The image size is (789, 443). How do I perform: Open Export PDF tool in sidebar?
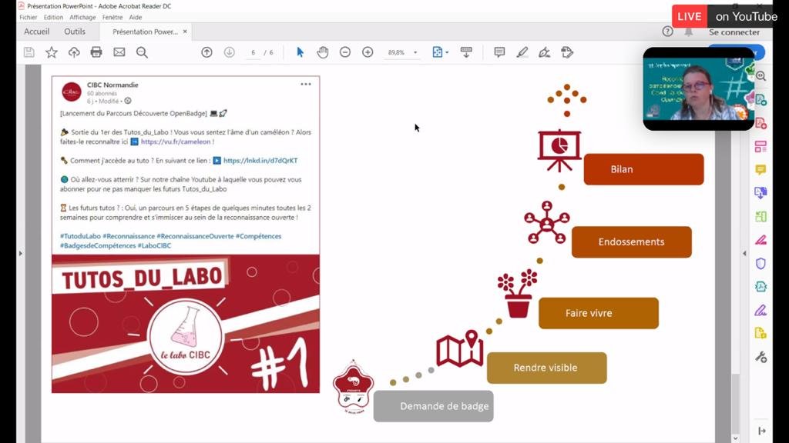[x=760, y=99]
